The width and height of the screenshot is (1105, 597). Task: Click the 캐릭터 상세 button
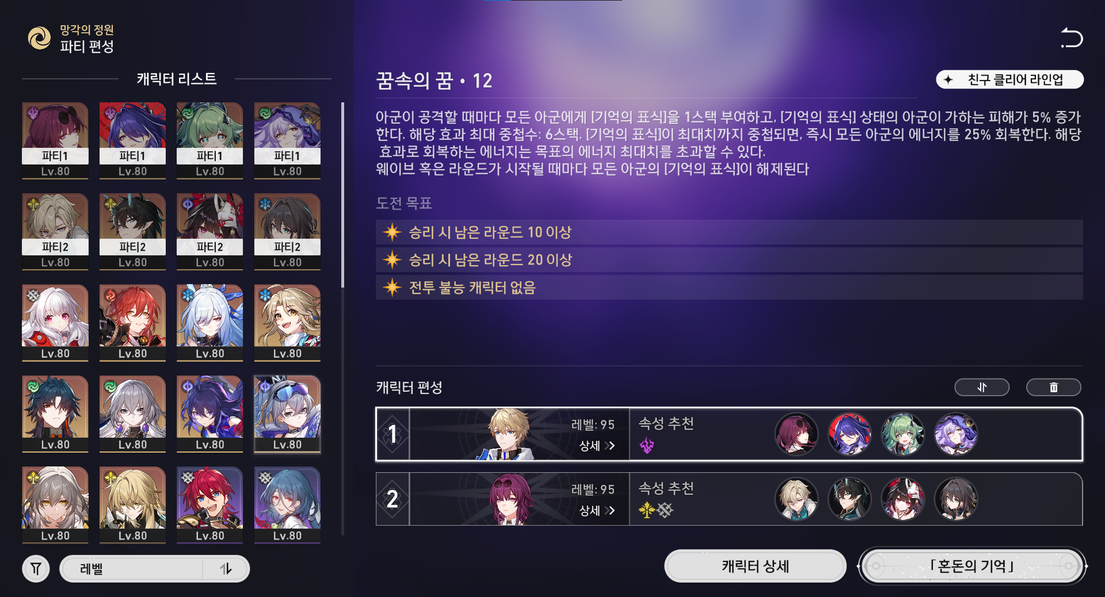(755, 567)
